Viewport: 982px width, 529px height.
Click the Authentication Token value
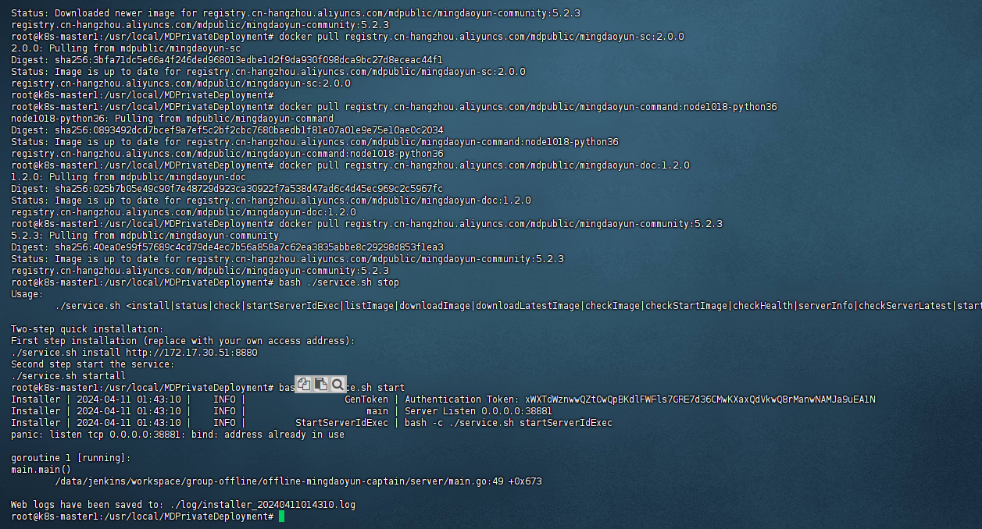tap(700, 399)
